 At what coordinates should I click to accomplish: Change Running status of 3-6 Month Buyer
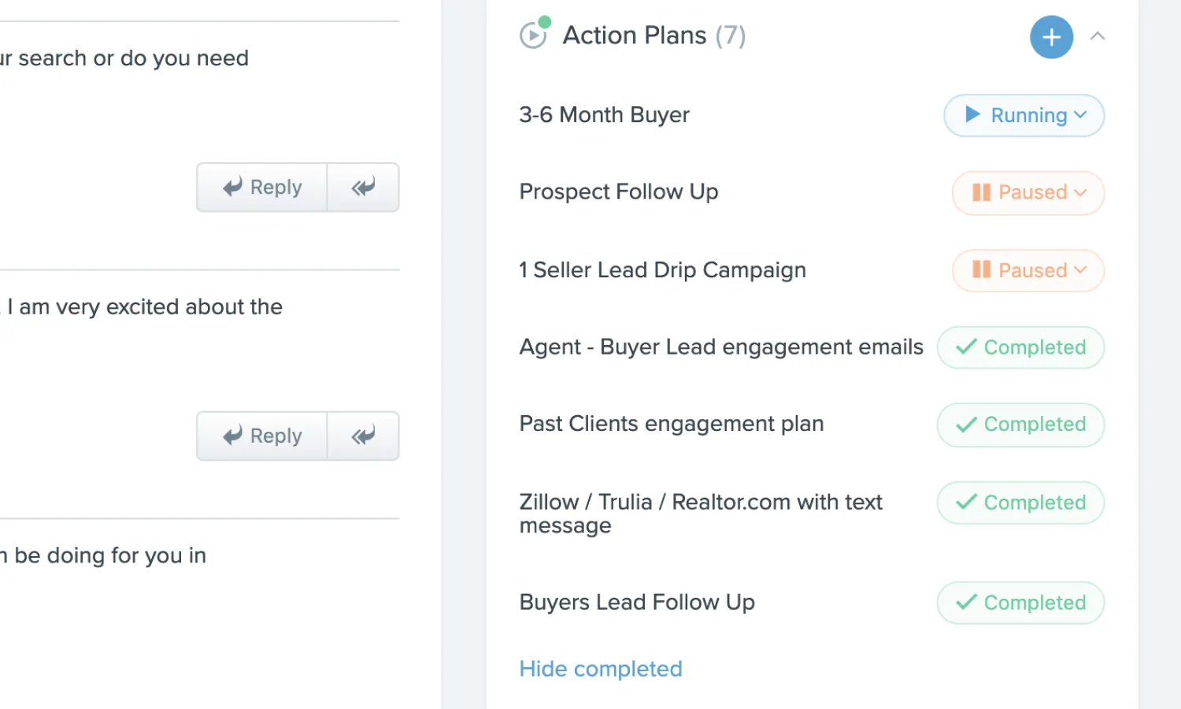click(1024, 115)
